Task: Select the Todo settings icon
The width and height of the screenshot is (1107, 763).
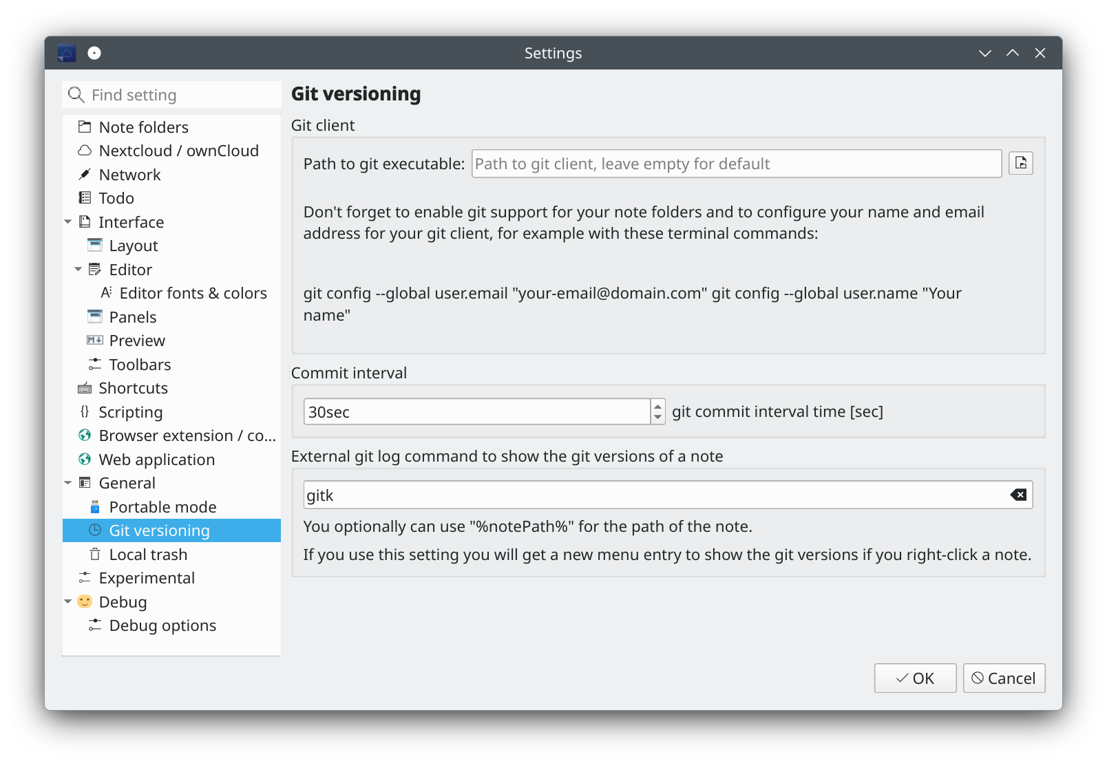Action: pyautogui.click(x=84, y=198)
